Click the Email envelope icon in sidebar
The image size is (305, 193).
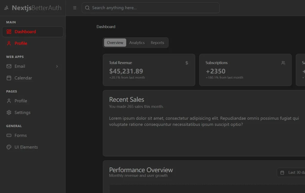(9, 66)
